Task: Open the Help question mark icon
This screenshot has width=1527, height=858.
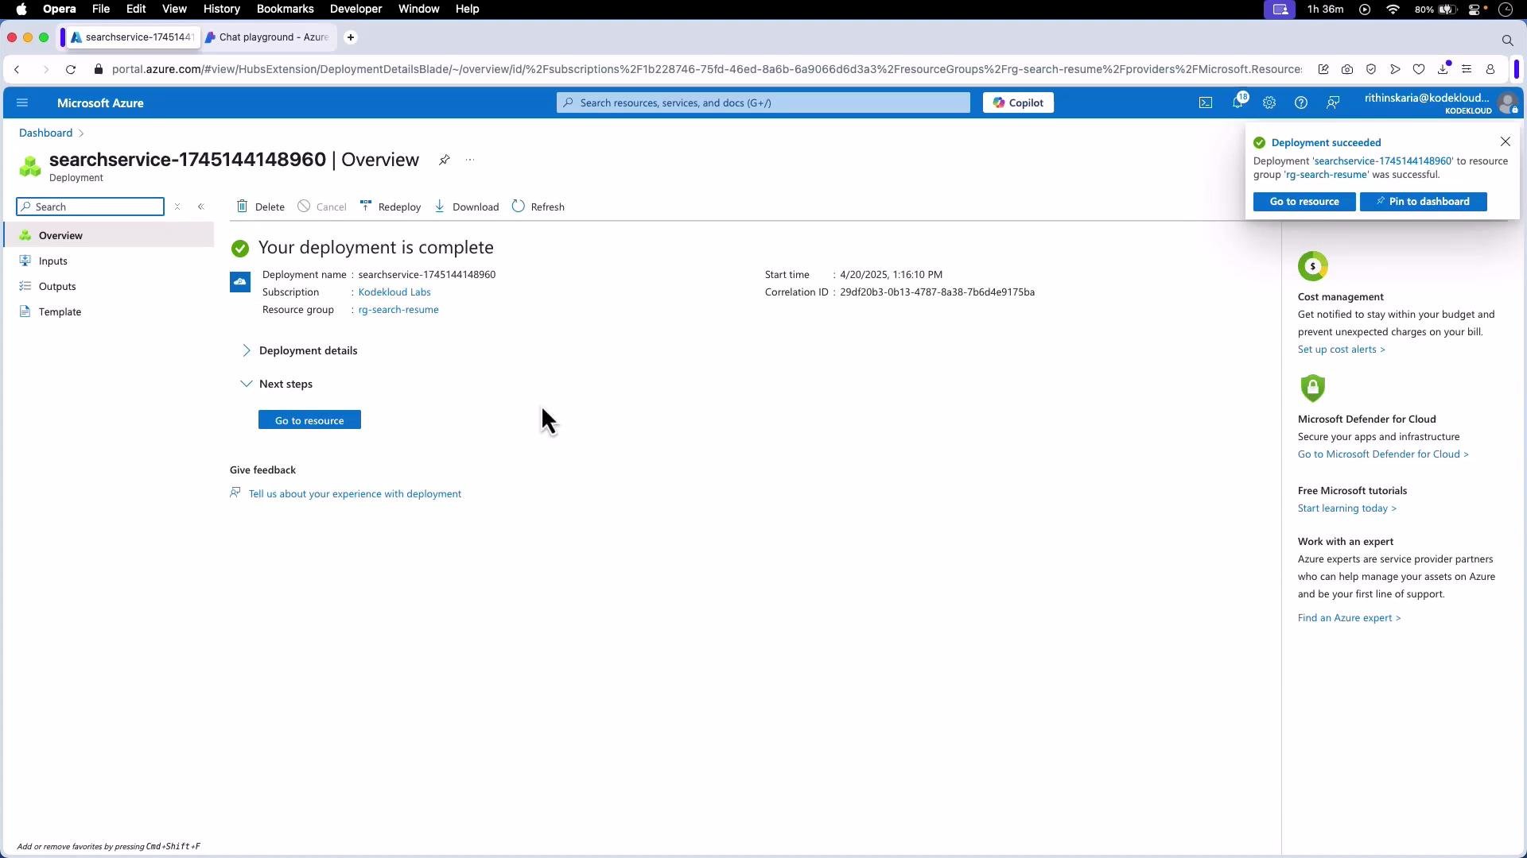Action: point(1301,103)
